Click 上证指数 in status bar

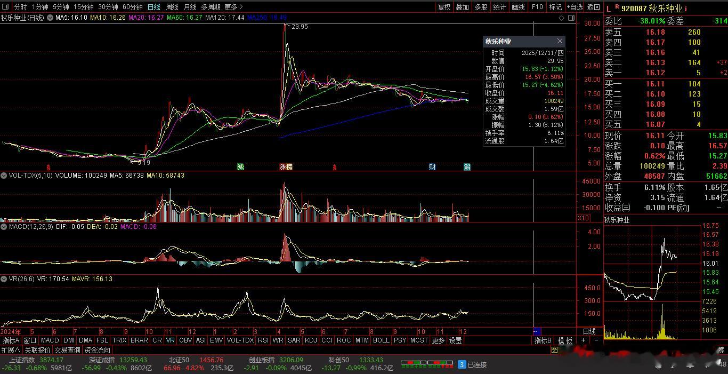point(22,360)
